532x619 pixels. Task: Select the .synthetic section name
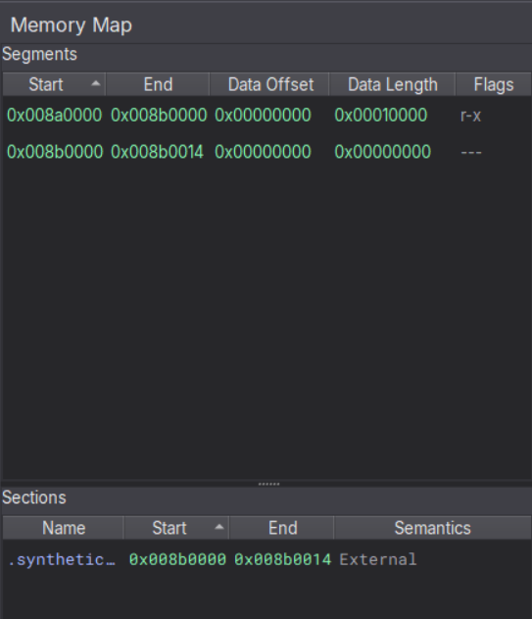pyautogui.click(x=62, y=560)
